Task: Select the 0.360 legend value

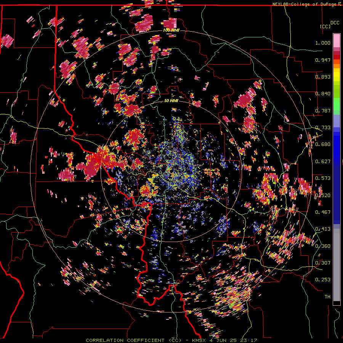Action: tap(323, 246)
